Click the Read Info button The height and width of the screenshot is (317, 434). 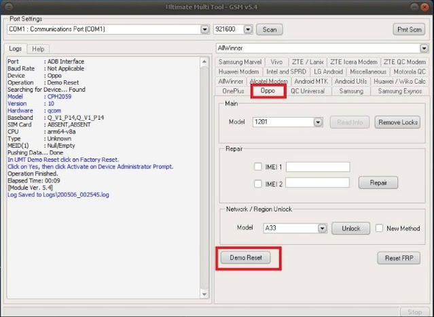pos(350,122)
